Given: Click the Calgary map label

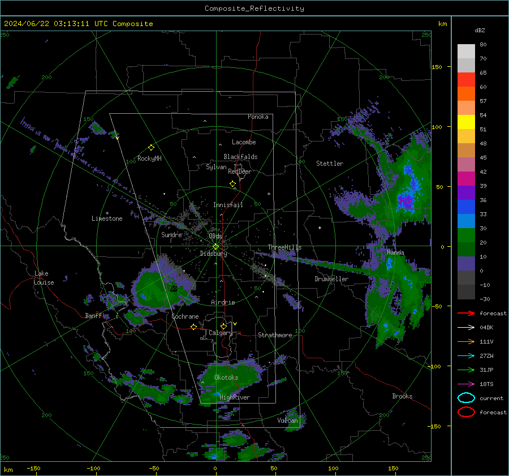Looking at the screenshot, I should tap(221, 333).
